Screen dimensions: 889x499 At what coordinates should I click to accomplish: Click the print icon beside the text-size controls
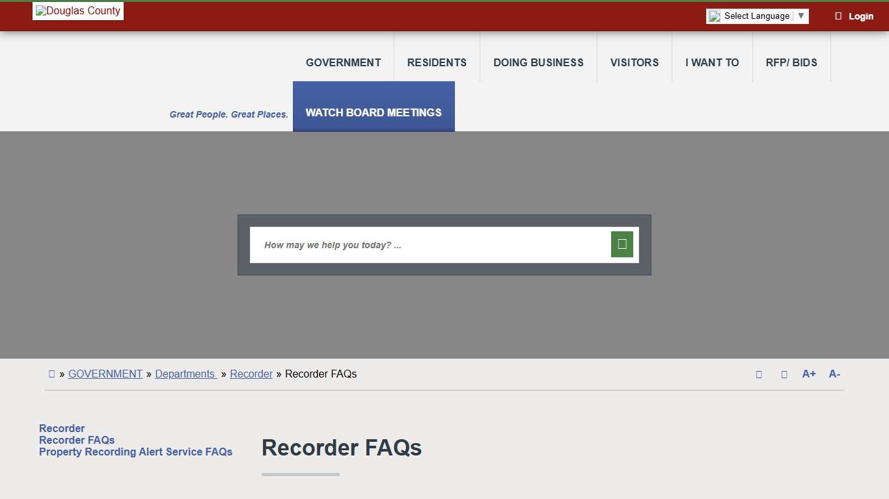pyautogui.click(x=784, y=374)
